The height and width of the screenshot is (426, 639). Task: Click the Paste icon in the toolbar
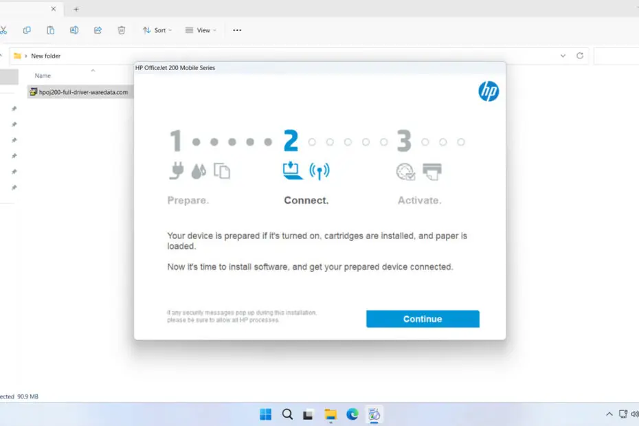pyautogui.click(x=50, y=30)
